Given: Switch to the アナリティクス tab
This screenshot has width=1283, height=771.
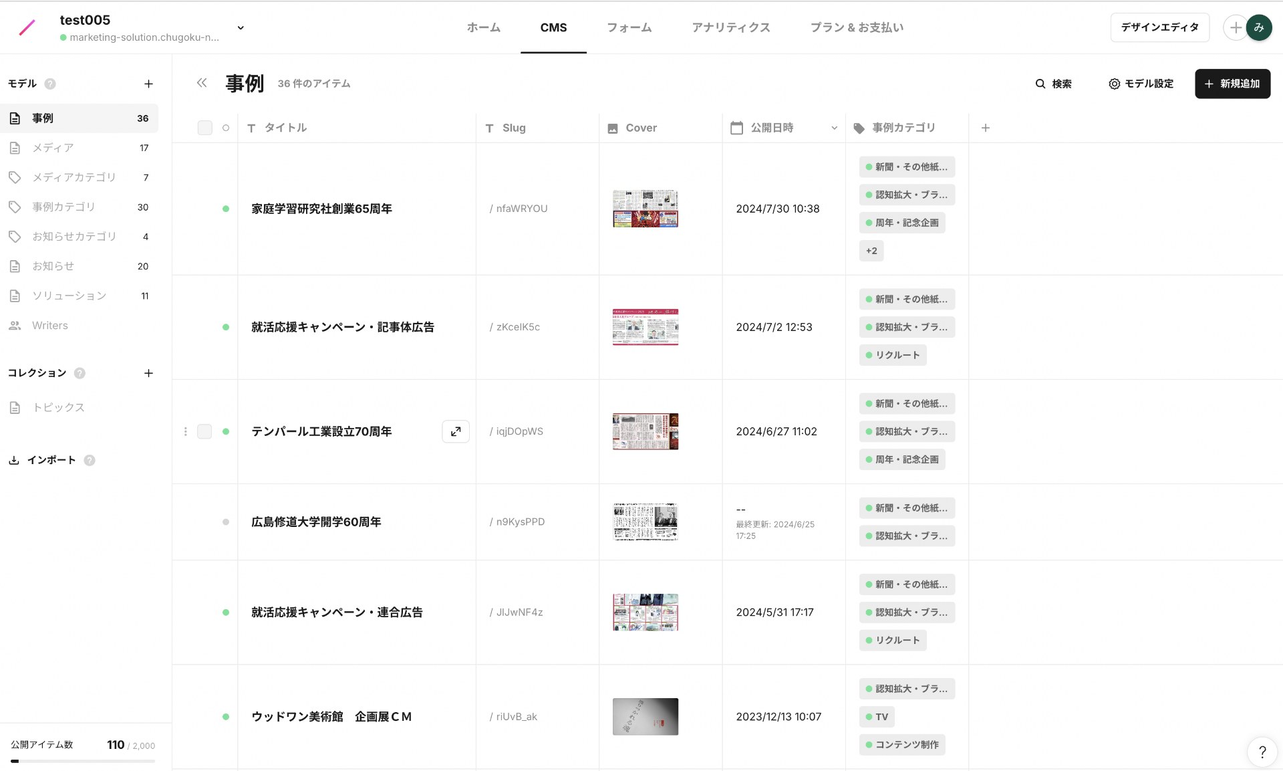Looking at the screenshot, I should (731, 27).
